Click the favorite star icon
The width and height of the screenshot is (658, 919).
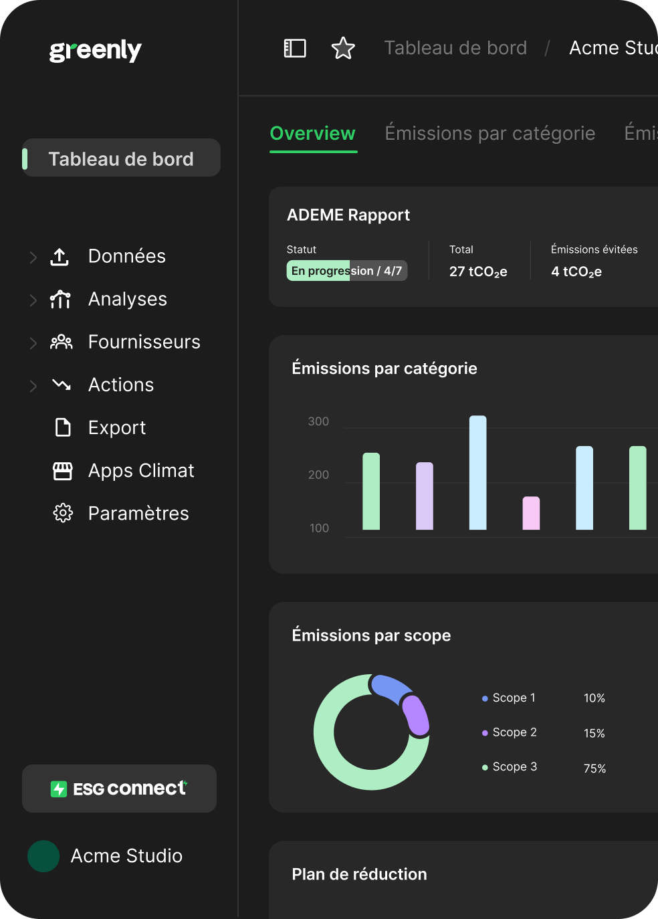pyautogui.click(x=343, y=48)
